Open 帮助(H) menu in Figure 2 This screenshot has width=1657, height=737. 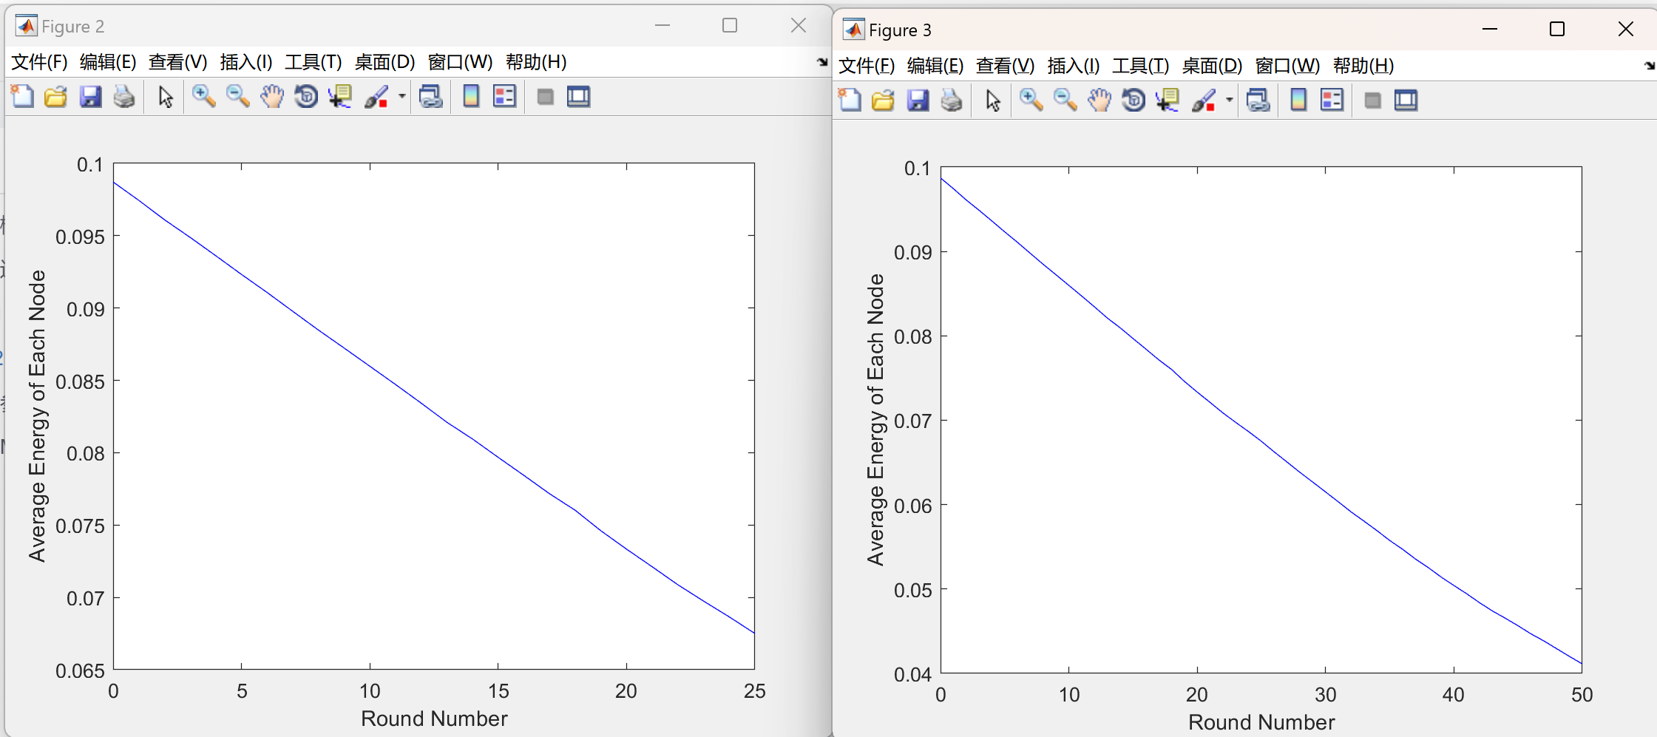point(536,62)
